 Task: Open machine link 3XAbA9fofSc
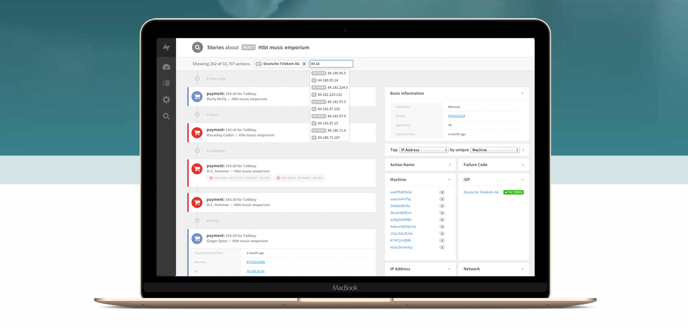click(400, 206)
